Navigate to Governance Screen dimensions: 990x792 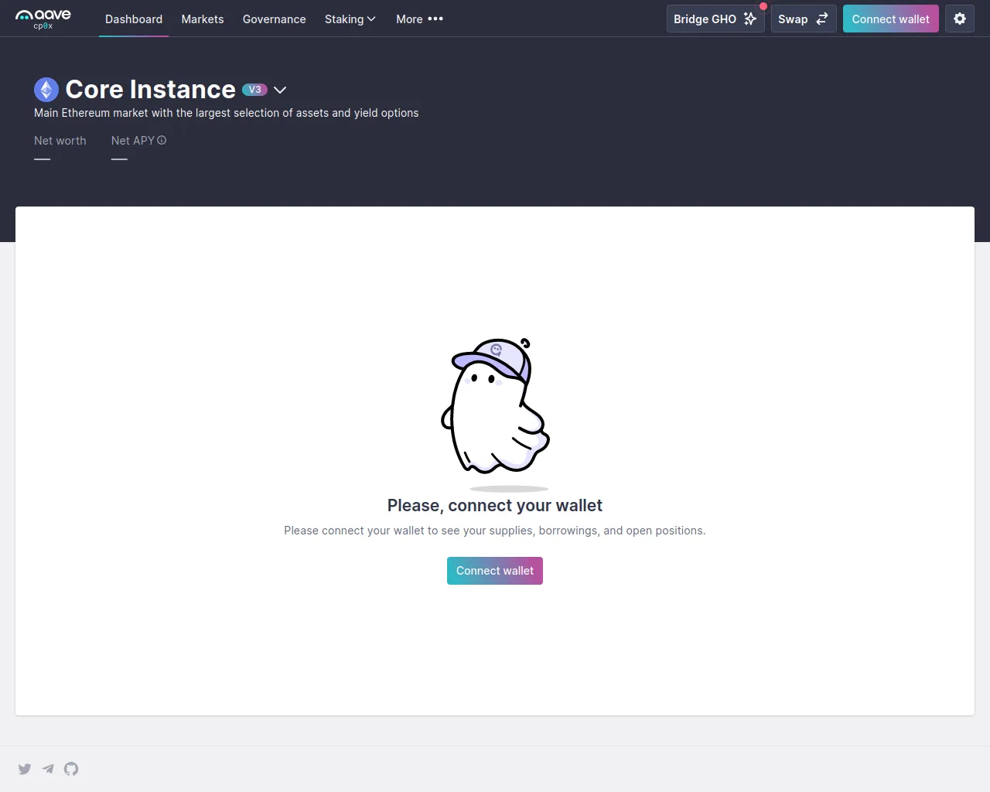point(275,19)
